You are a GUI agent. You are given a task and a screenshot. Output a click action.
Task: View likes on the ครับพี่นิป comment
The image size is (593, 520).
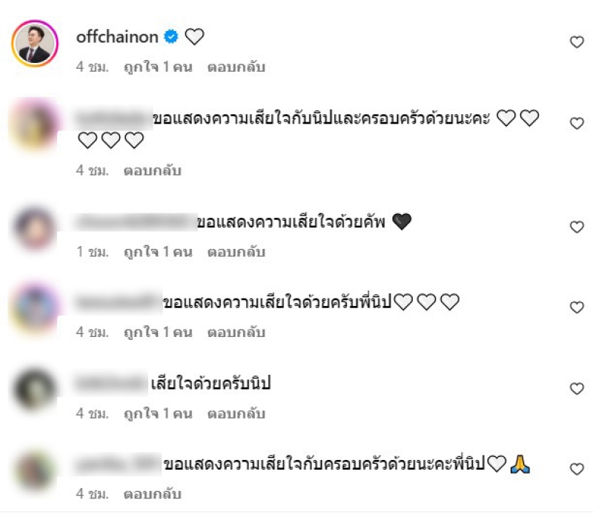coord(158,332)
